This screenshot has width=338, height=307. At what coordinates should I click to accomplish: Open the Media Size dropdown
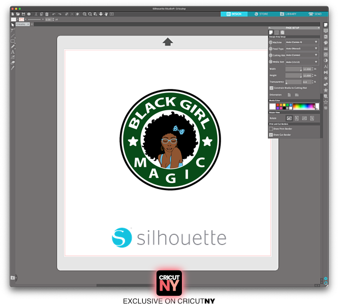click(302, 62)
